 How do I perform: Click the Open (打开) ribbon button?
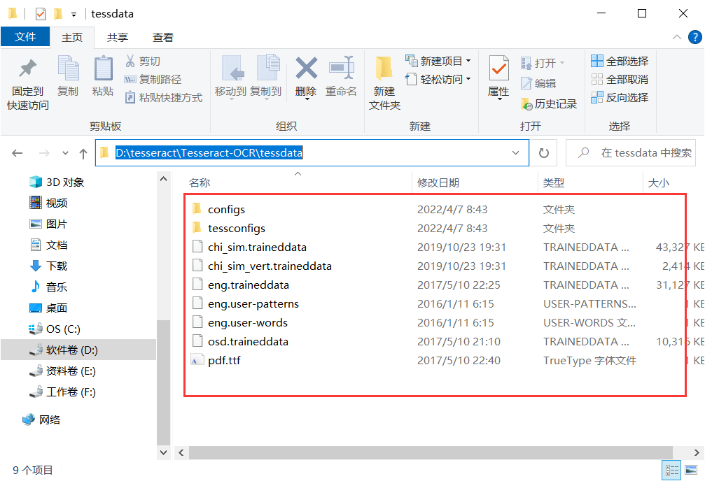(543, 63)
